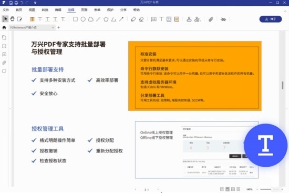Click the vertical scrollbar handle
Screen dimensions: 289x193
(x=283, y=85)
